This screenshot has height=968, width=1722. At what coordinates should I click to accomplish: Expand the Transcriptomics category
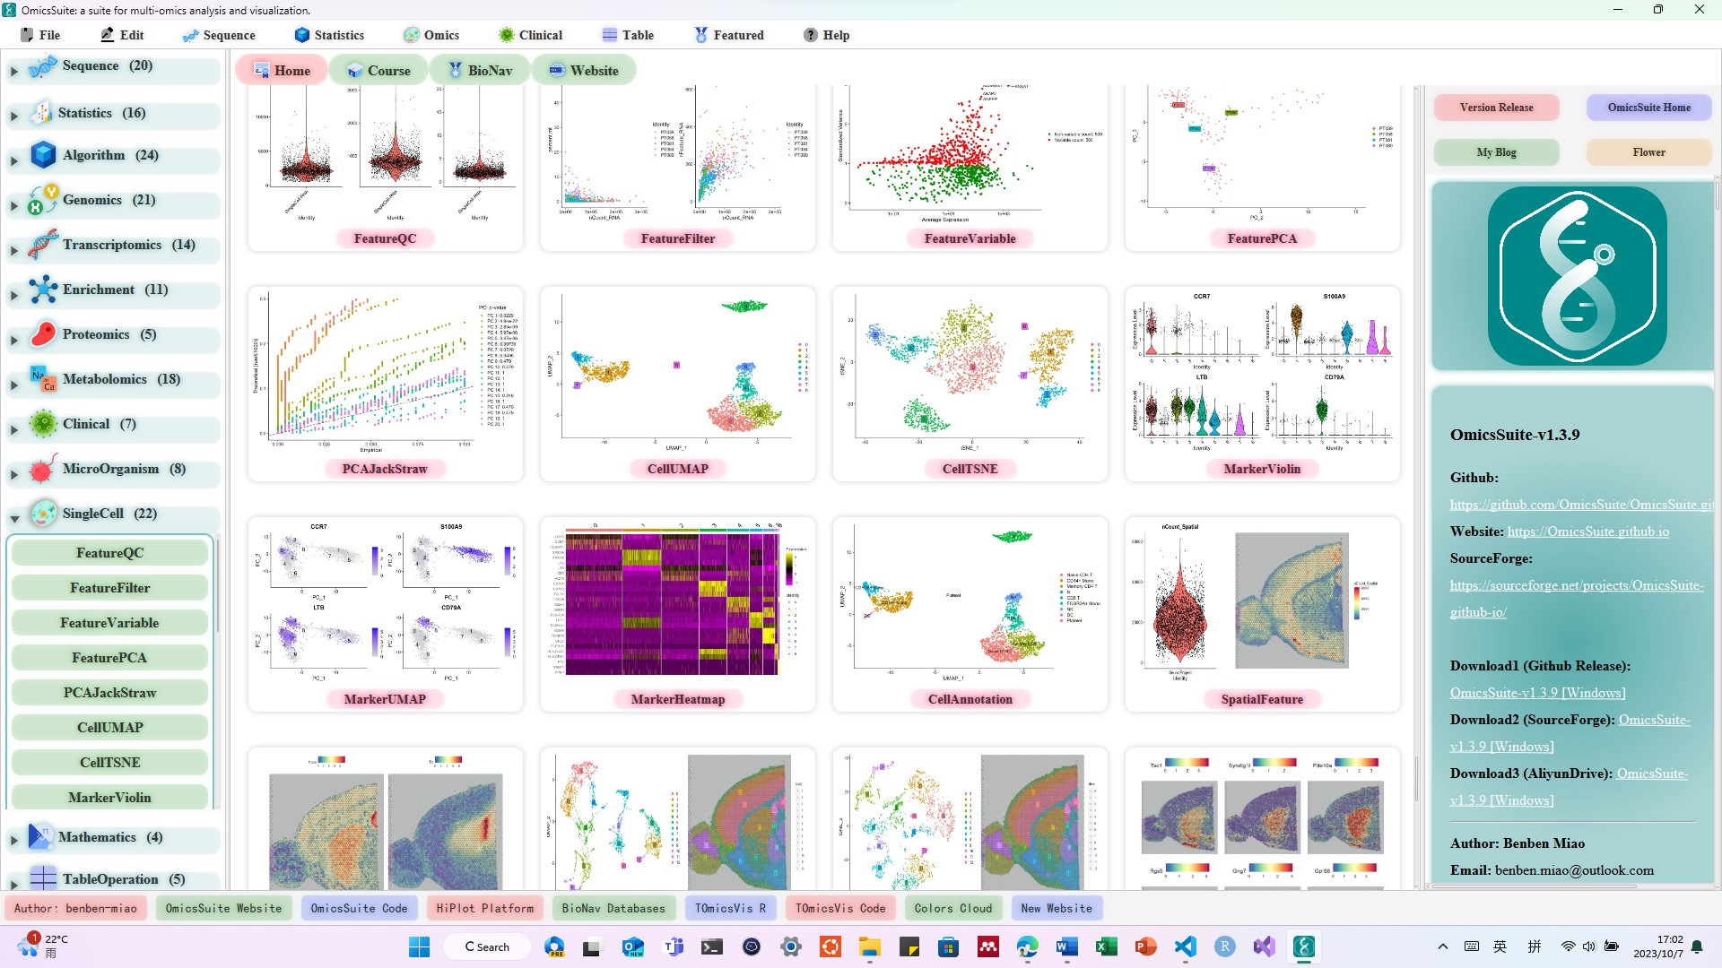coord(13,248)
